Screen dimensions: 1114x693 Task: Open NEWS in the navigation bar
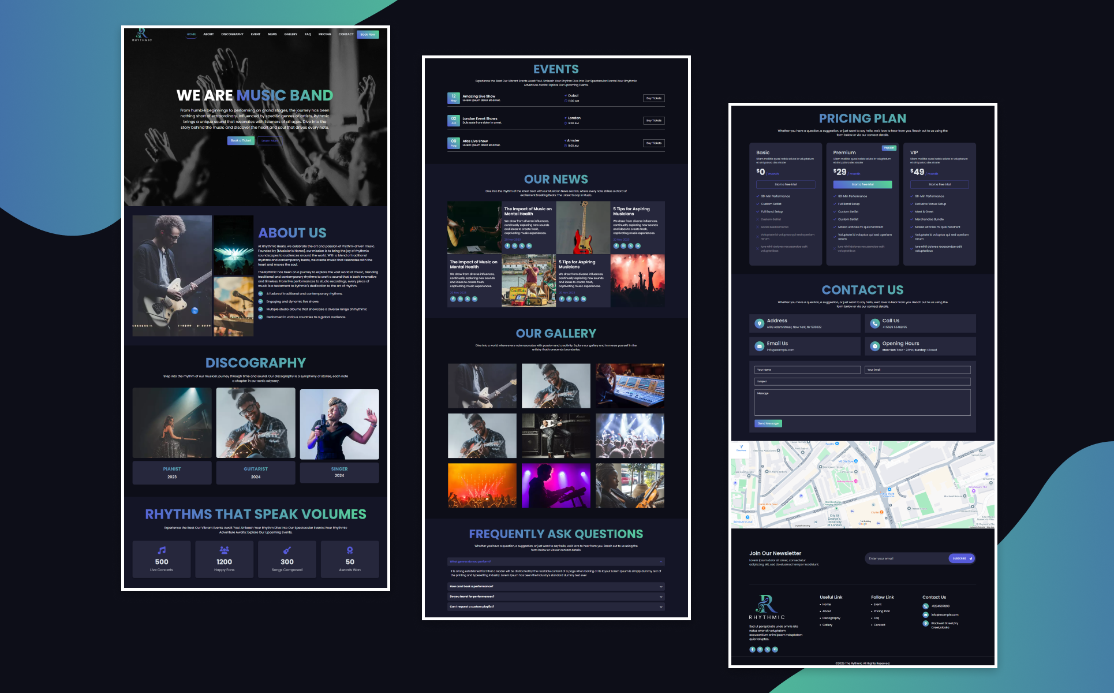[272, 34]
